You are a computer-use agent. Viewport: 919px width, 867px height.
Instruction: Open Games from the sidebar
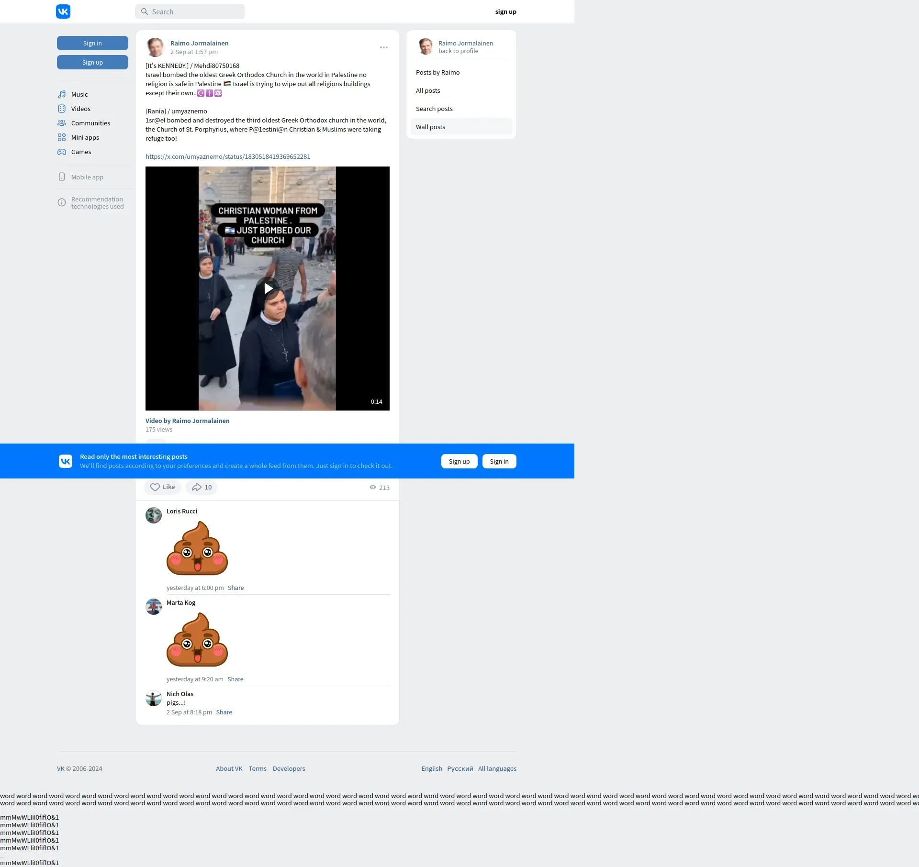click(x=81, y=152)
